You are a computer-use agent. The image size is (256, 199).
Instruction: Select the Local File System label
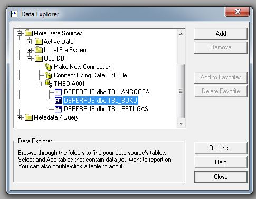click(65, 50)
